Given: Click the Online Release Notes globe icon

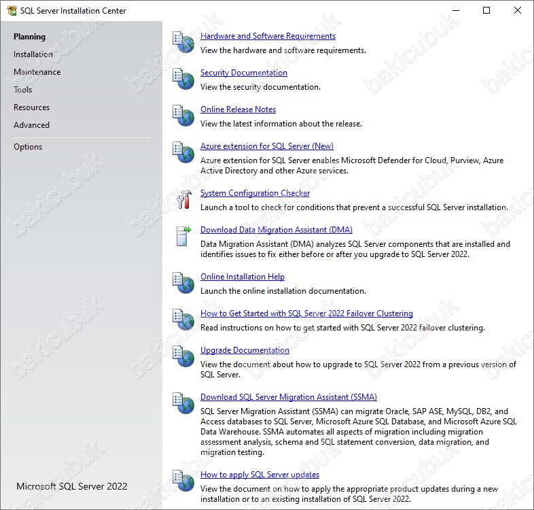Looking at the screenshot, I should pyautogui.click(x=183, y=116).
